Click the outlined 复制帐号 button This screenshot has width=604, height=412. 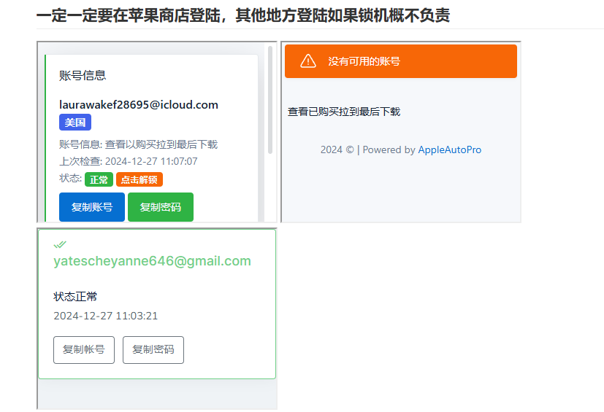[84, 350]
